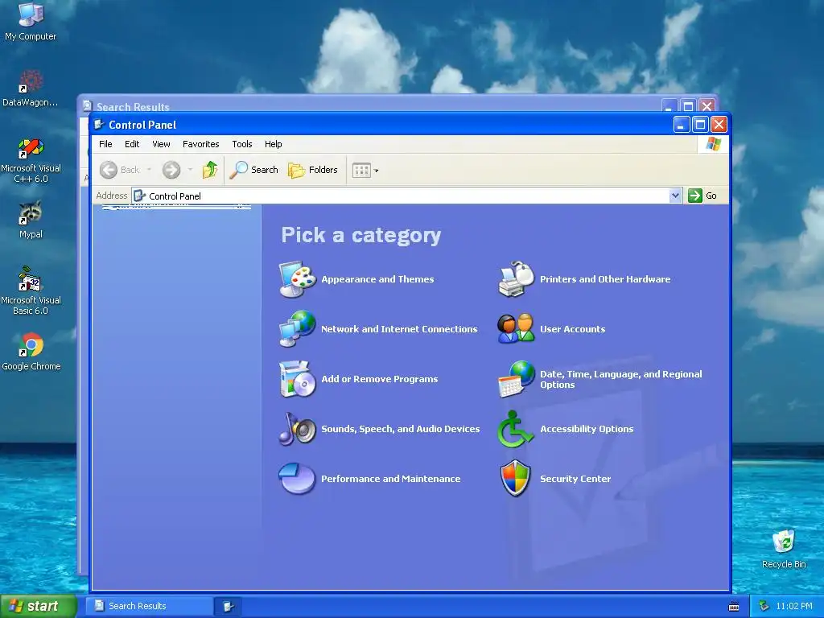Select the Mypal raccoon desktop icon

pyautogui.click(x=31, y=220)
